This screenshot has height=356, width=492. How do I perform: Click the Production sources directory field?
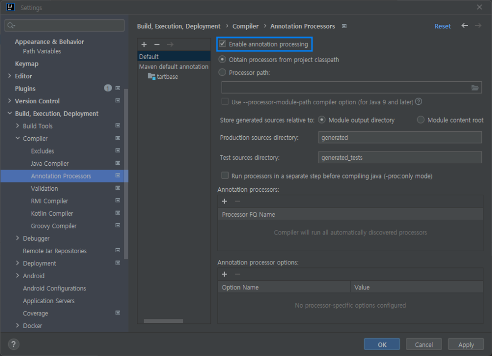click(x=400, y=137)
